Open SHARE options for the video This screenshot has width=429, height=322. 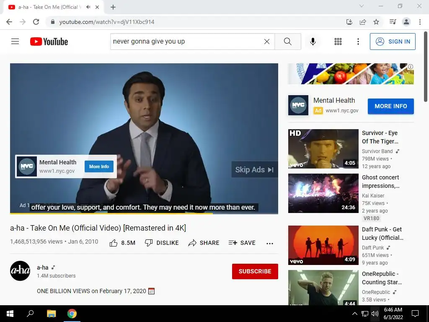(x=204, y=243)
